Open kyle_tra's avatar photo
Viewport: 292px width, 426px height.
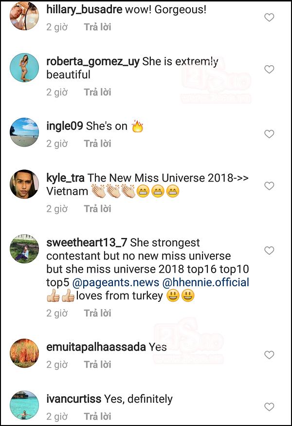click(24, 184)
